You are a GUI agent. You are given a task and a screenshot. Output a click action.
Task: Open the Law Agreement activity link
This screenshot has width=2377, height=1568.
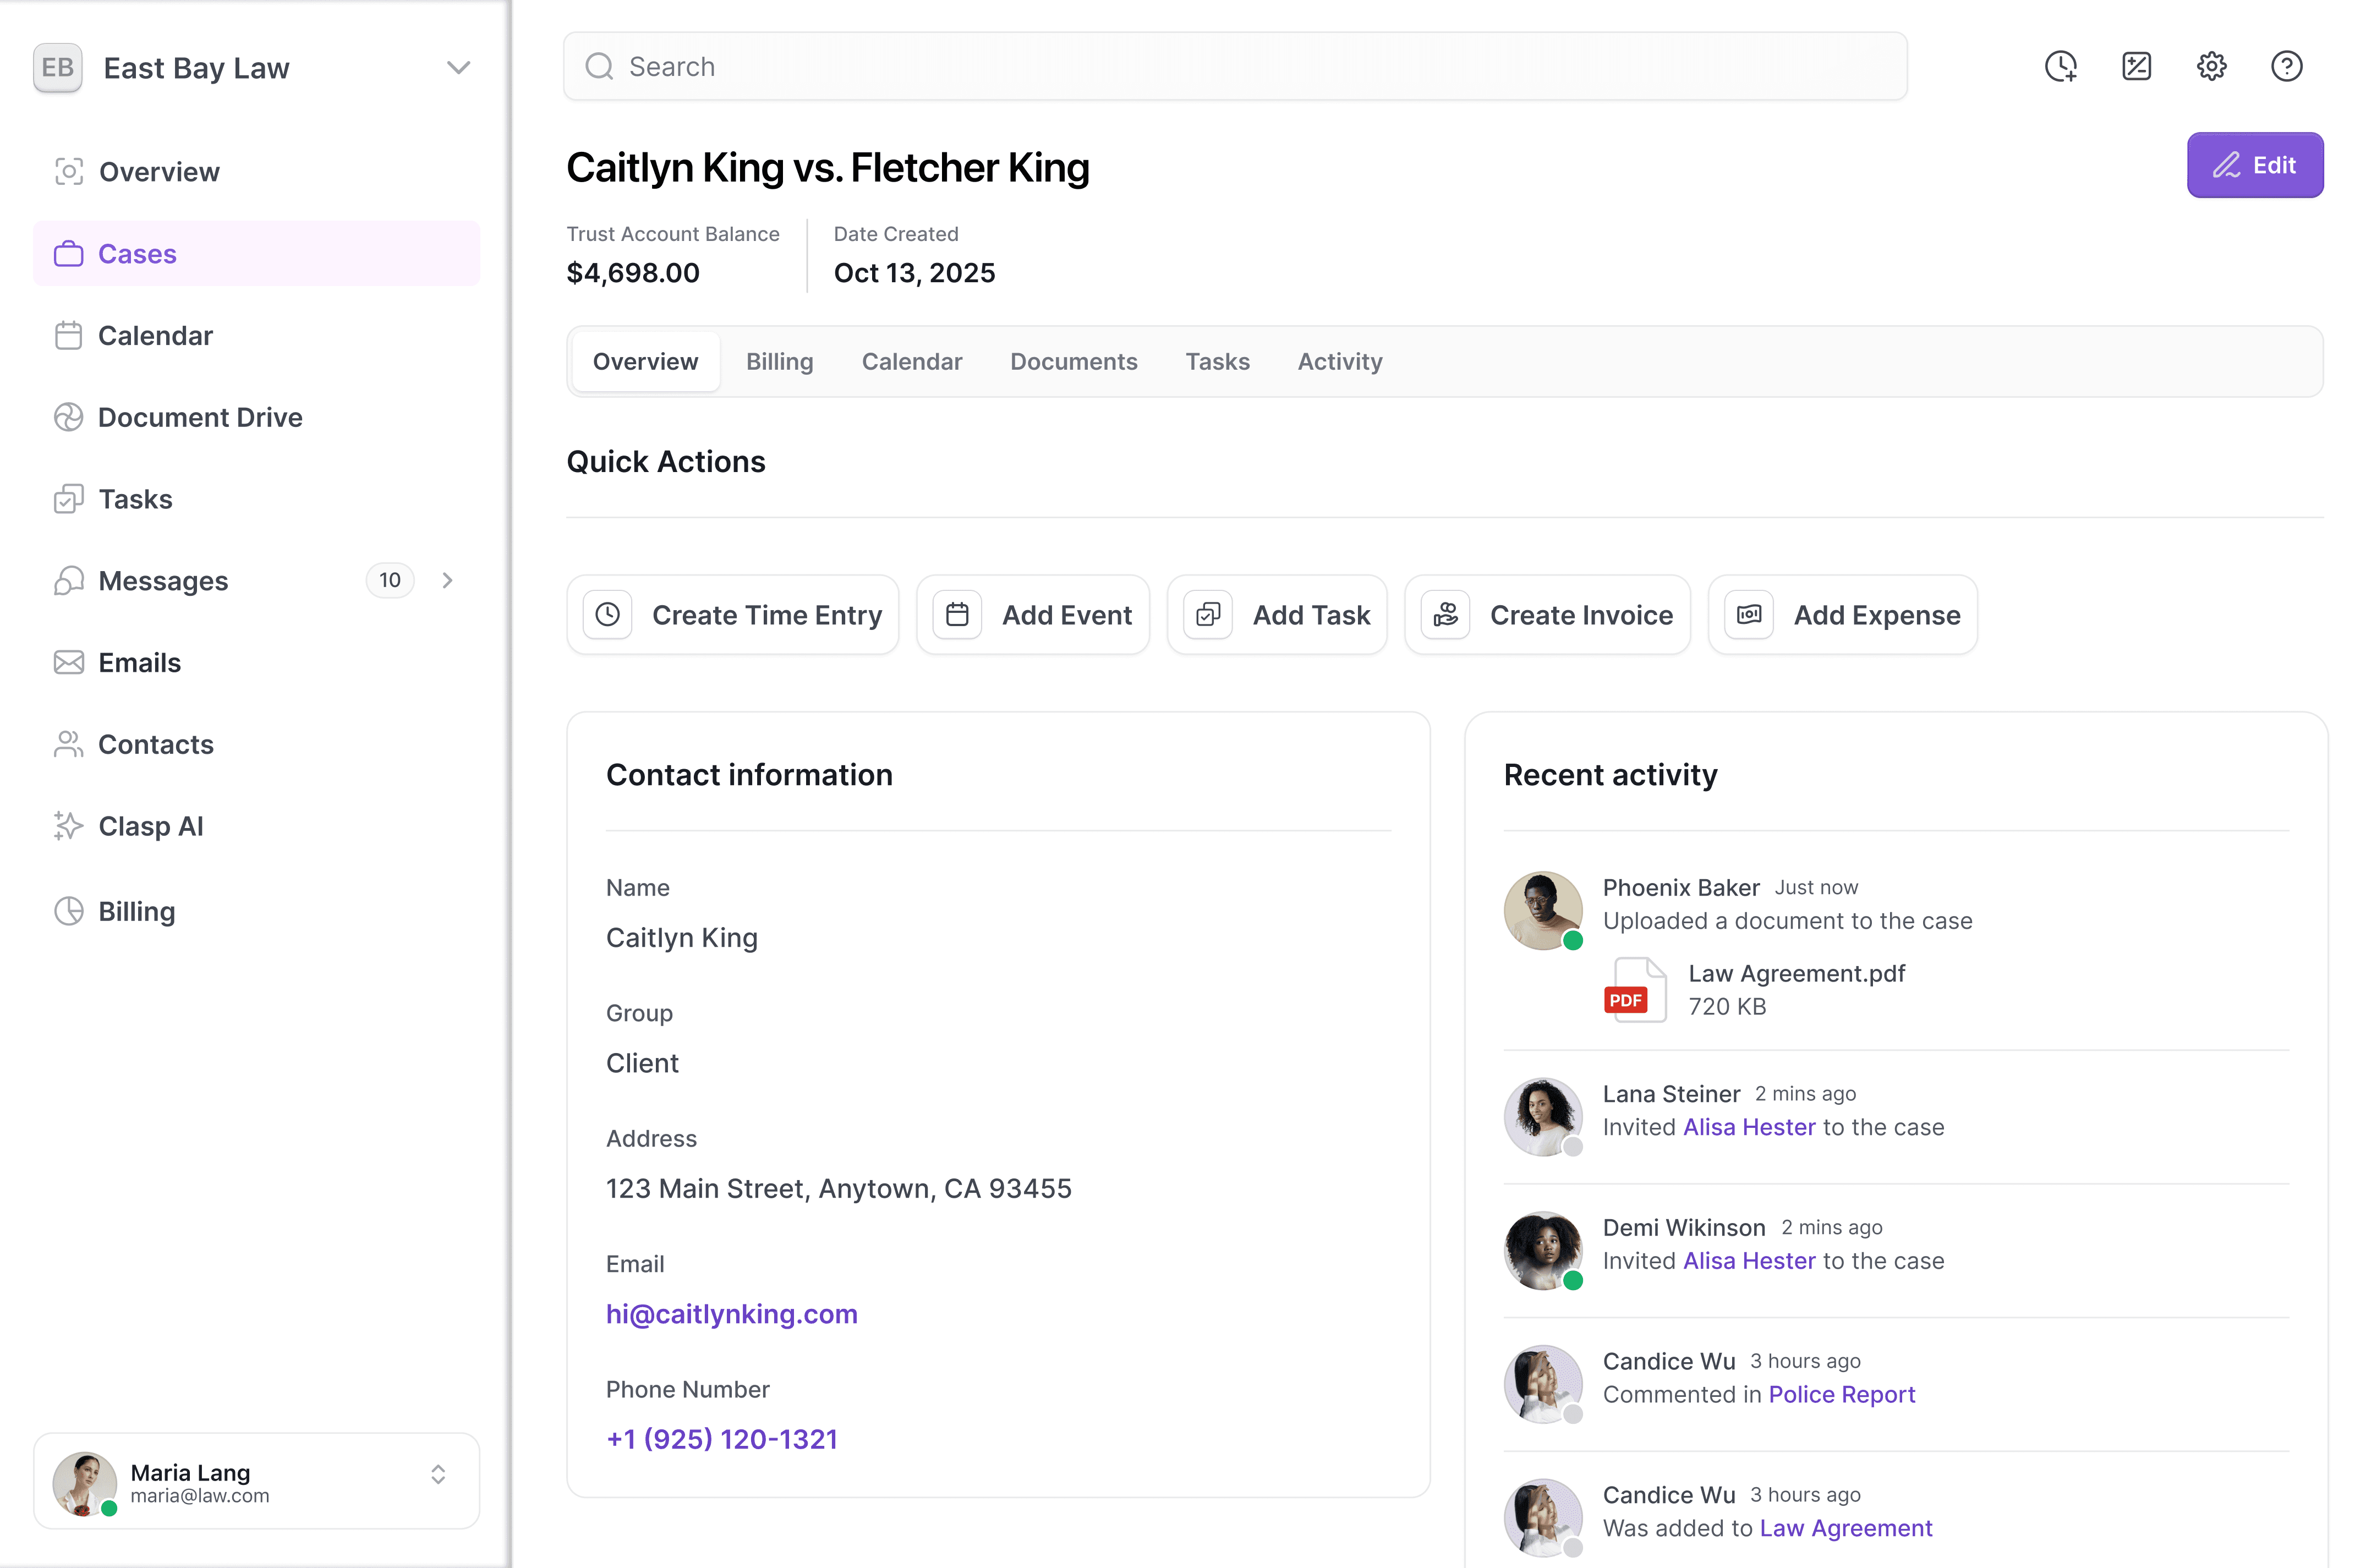[x=1845, y=1529]
